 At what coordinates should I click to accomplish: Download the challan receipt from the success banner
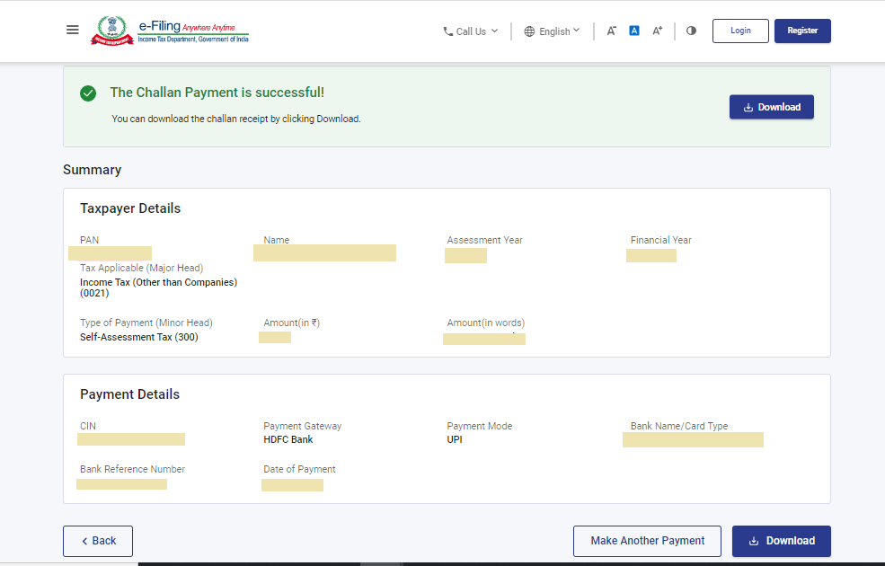click(x=771, y=107)
